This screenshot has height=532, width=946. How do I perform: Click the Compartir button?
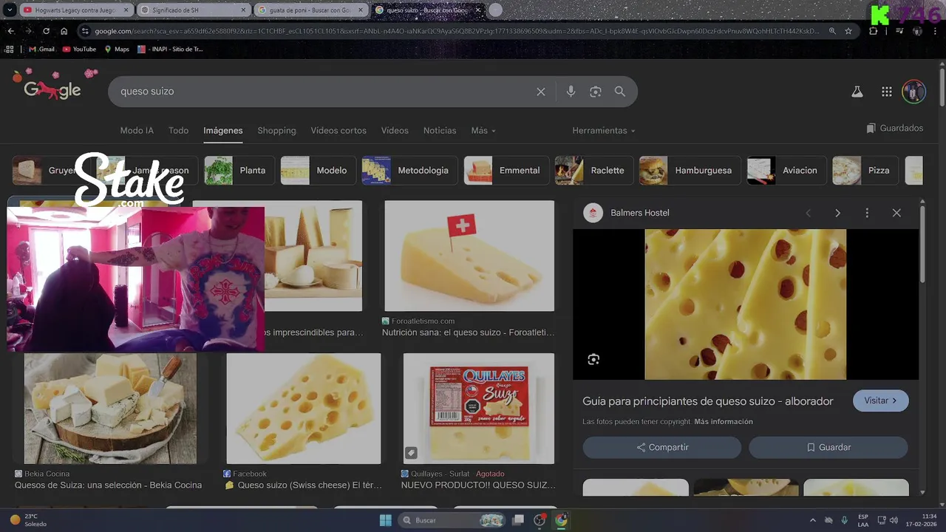point(662,448)
